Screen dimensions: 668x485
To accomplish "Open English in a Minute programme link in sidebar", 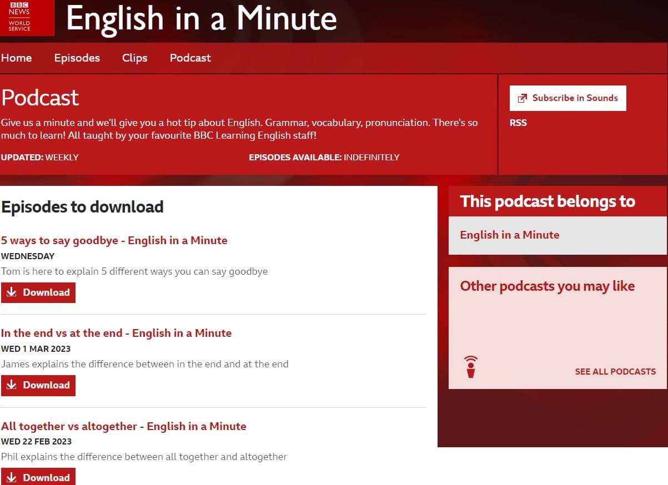I will (510, 235).
